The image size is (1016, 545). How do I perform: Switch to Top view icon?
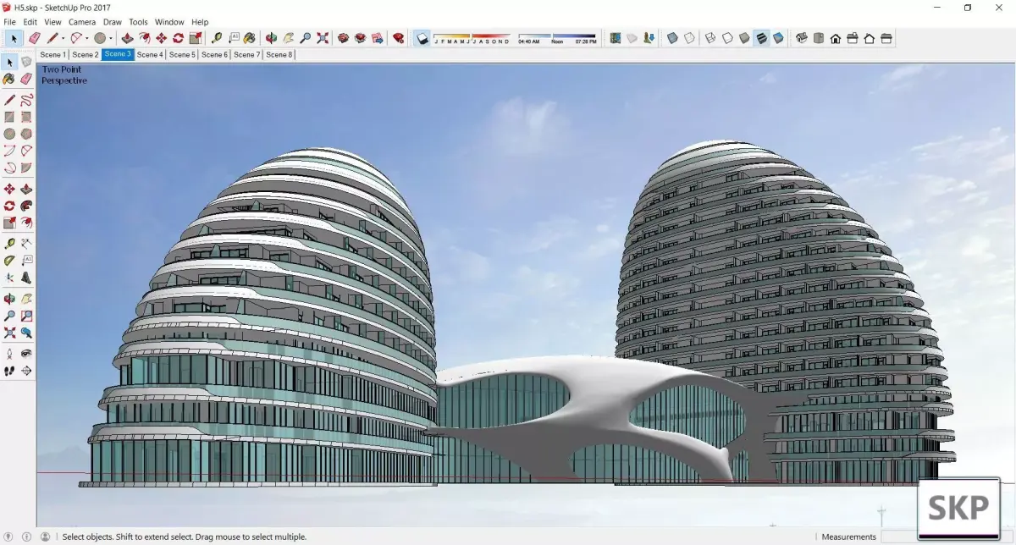[x=818, y=38]
